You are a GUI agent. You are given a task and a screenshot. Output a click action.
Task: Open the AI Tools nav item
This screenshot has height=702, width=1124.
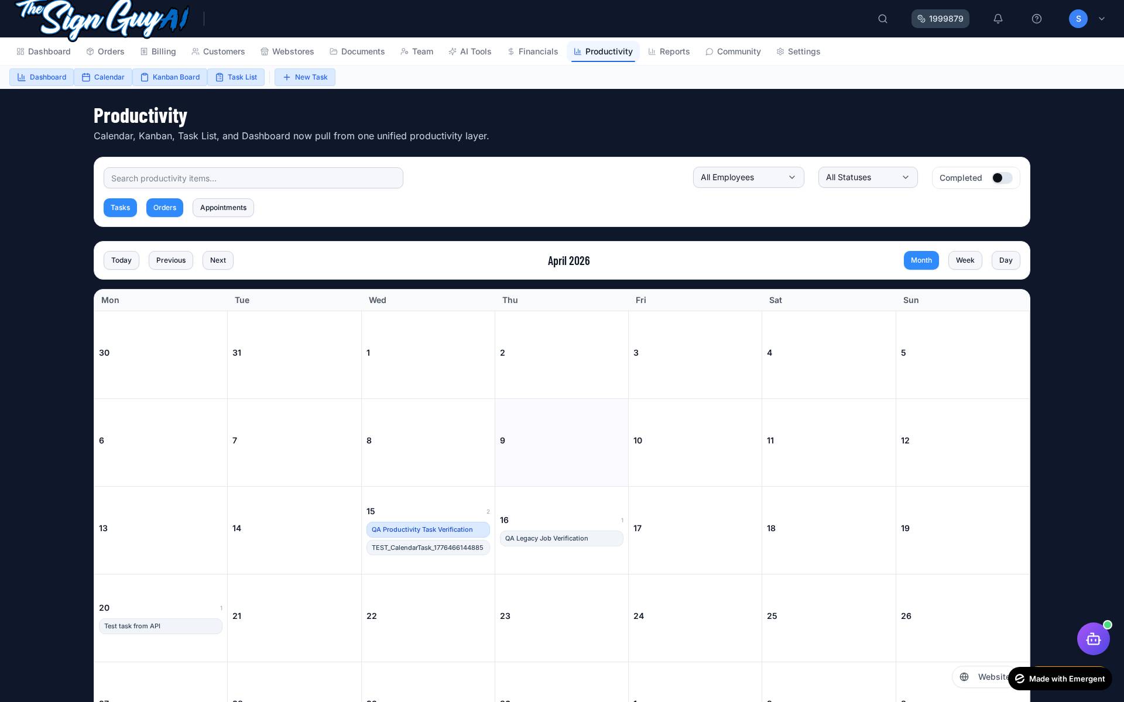tap(470, 51)
